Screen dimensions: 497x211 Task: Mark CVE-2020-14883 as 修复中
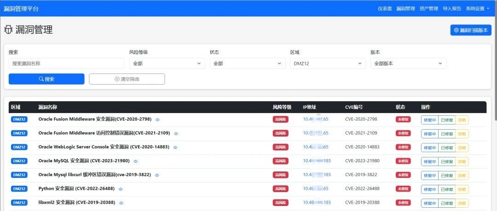tap(430, 148)
